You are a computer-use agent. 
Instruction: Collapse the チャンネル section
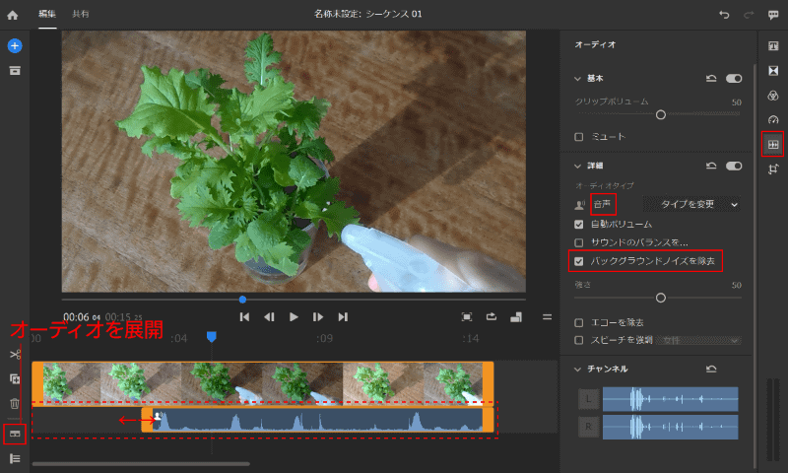pyautogui.click(x=577, y=369)
